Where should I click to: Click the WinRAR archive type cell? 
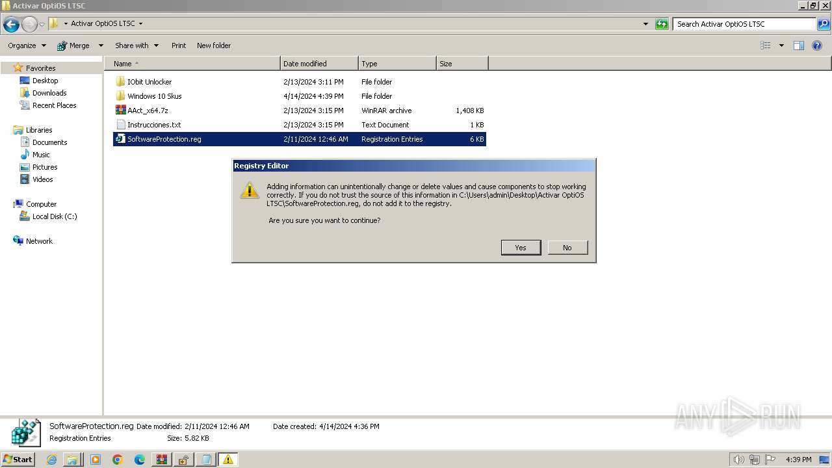[x=387, y=110]
